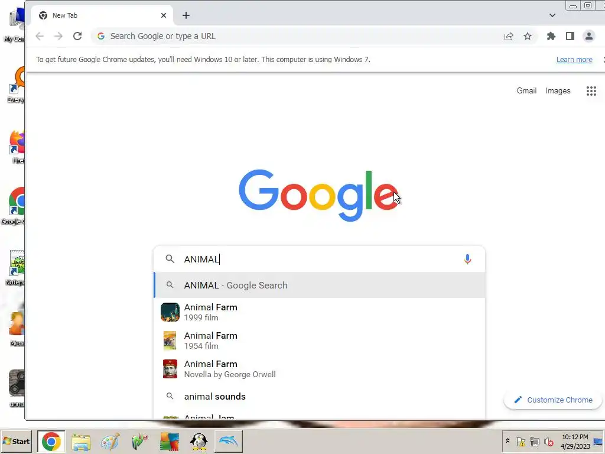
Task: Click the 1999 film poster thumbnail
Action: (x=170, y=312)
